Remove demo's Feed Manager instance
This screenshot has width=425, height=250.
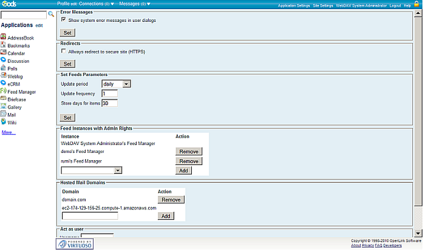pyautogui.click(x=188, y=151)
